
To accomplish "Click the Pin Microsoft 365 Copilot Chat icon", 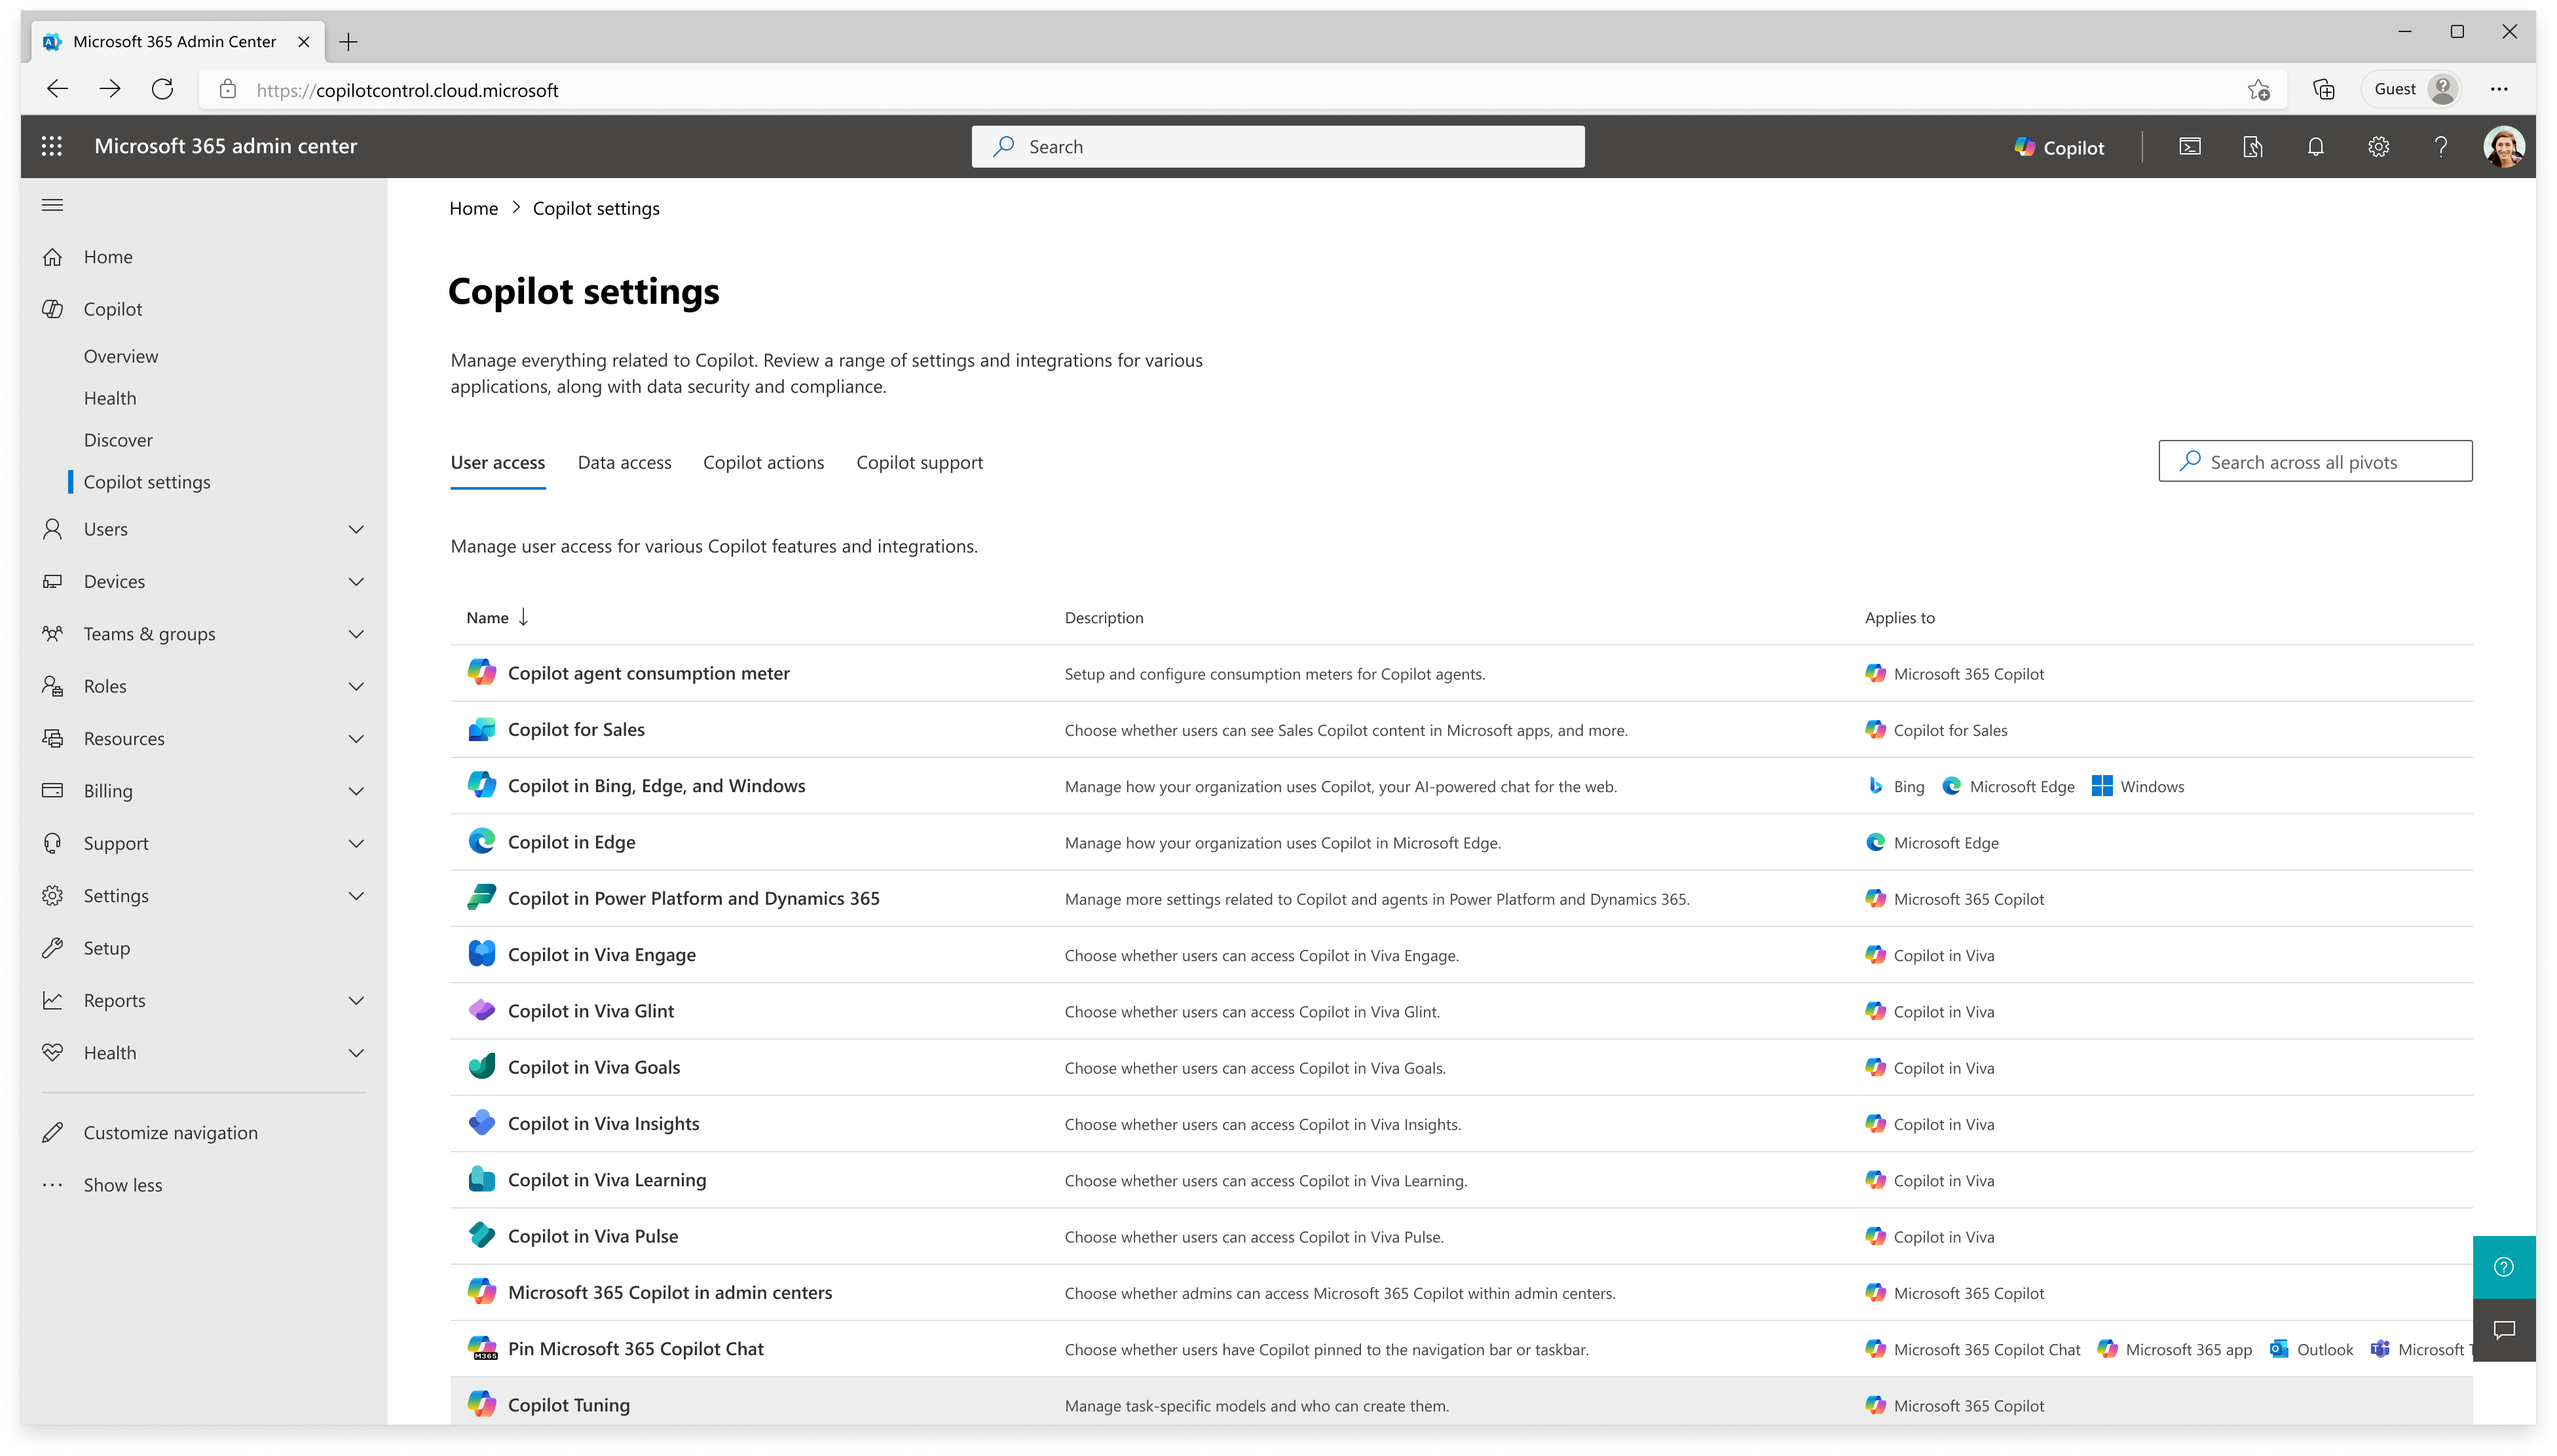I will [x=482, y=1348].
